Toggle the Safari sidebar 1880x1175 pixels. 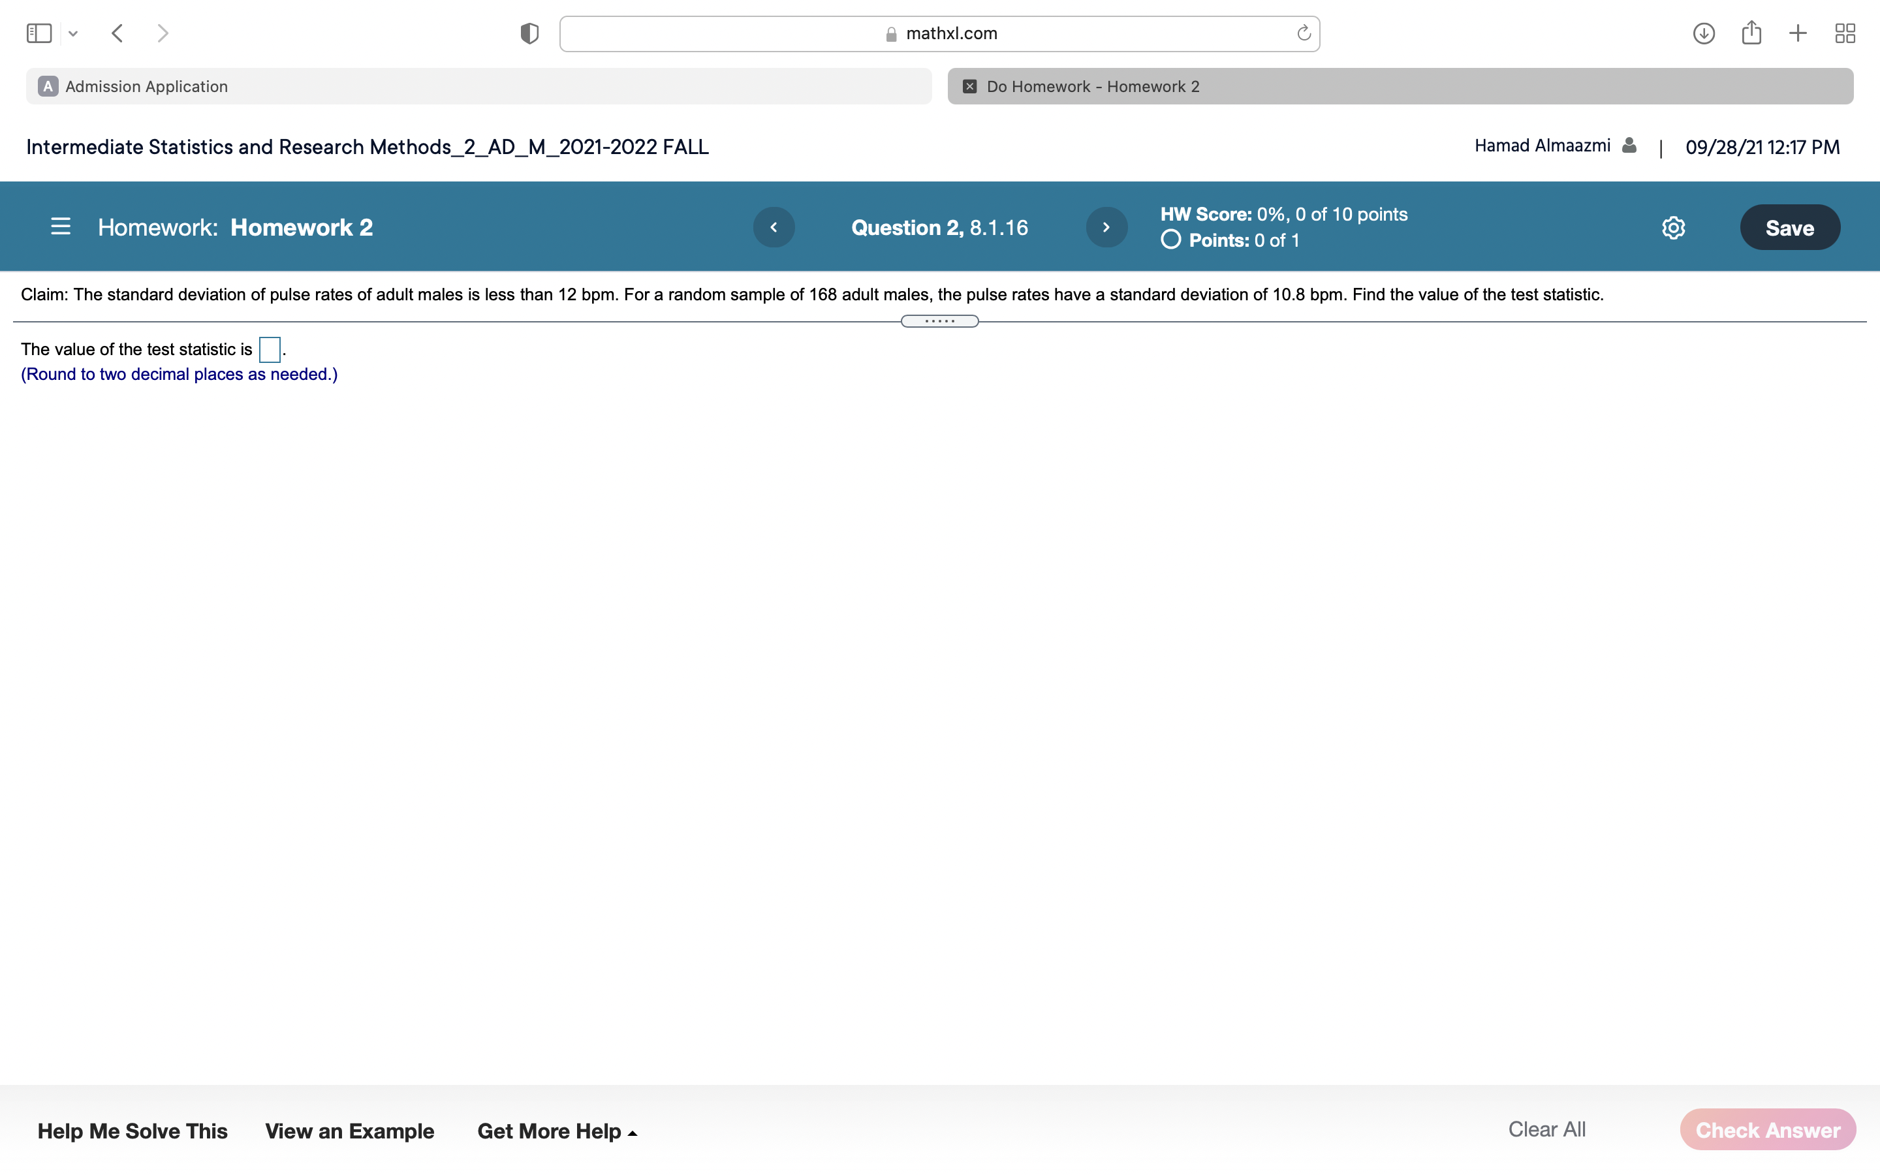pos(39,33)
